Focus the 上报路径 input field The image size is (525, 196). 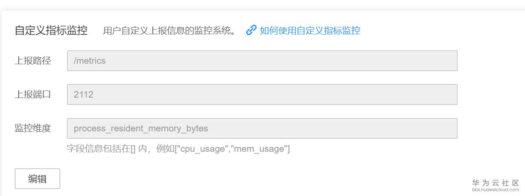(262, 61)
